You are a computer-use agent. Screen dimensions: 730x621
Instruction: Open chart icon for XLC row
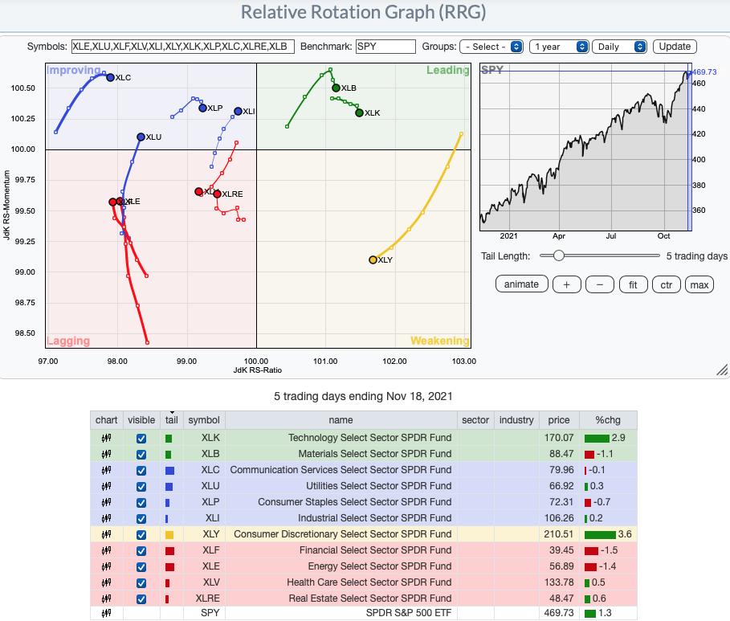coord(106,470)
